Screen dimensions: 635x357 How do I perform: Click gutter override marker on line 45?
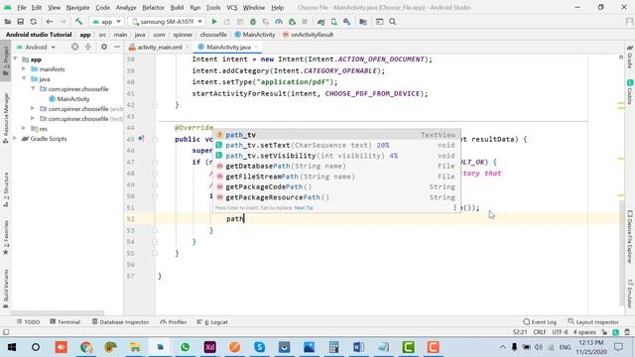[x=141, y=139]
